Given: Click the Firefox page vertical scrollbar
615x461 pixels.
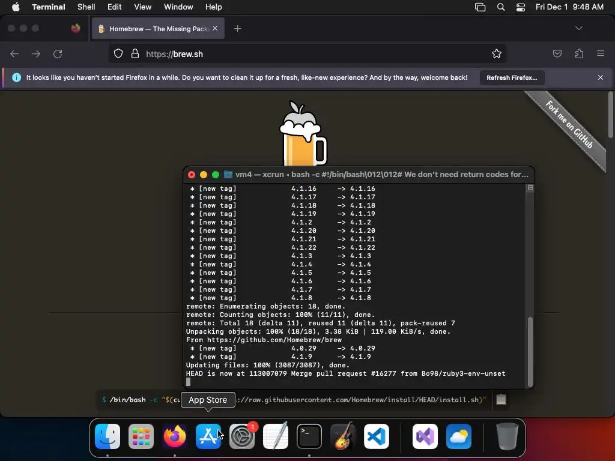Looking at the screenshot, I should tap(610, 115).
